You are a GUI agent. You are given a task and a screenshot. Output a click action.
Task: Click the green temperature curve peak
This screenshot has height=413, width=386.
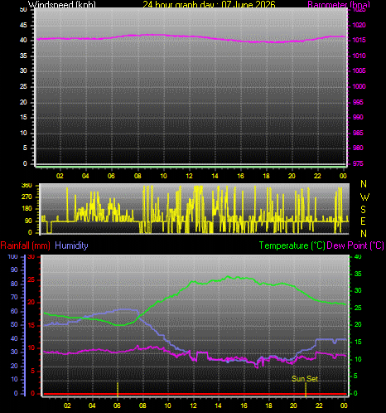click(x=228, y=276)
